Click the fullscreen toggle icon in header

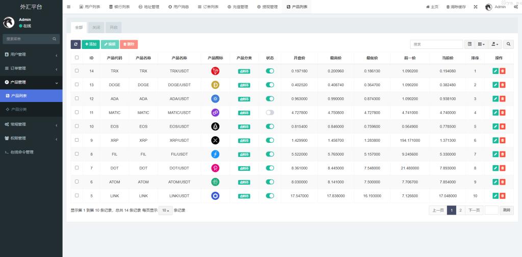coord(476,7)
